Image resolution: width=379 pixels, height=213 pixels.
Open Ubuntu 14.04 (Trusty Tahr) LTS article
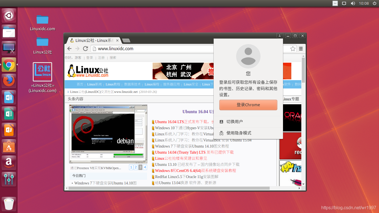[x=194, y=152]
